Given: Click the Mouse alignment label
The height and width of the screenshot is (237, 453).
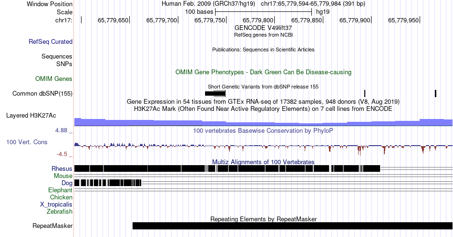Looking at the screenshot, I should (x=63, y=176).
